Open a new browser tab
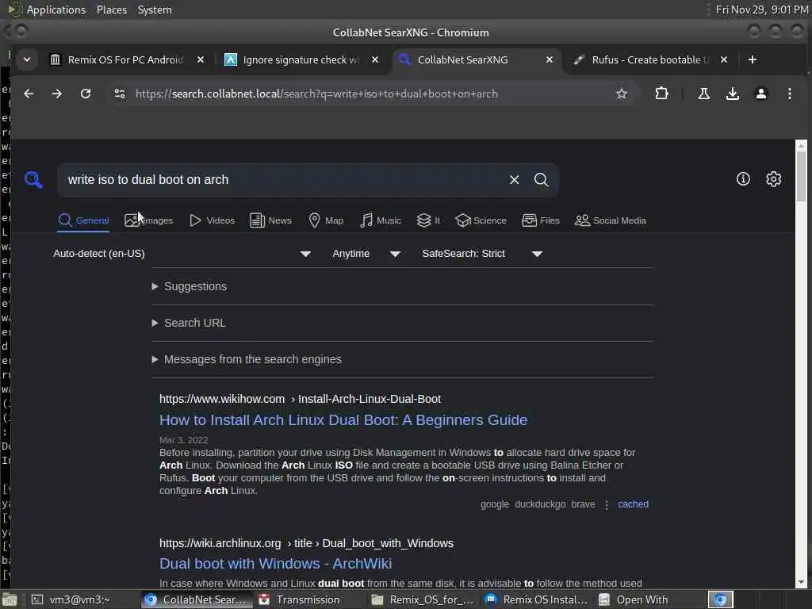812x609 pixels. (753, 59)
